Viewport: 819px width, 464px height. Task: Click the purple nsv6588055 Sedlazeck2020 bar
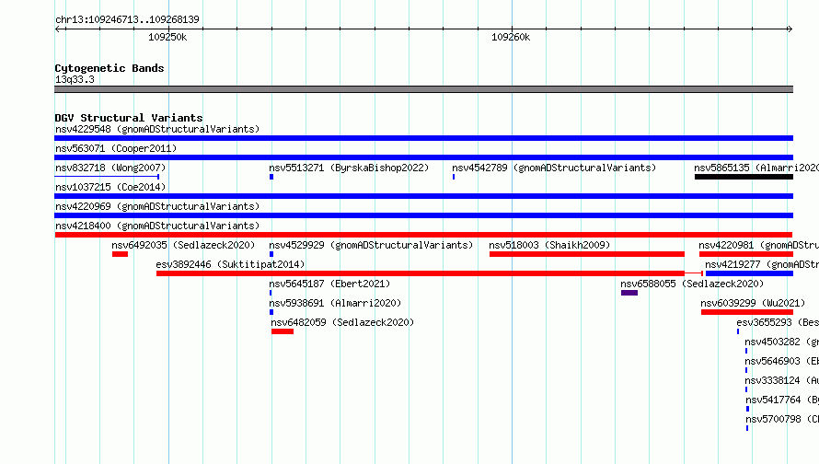629,293
